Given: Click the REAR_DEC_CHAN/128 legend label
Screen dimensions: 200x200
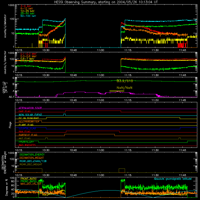Looking at the screenshot, I should point(33,161).
